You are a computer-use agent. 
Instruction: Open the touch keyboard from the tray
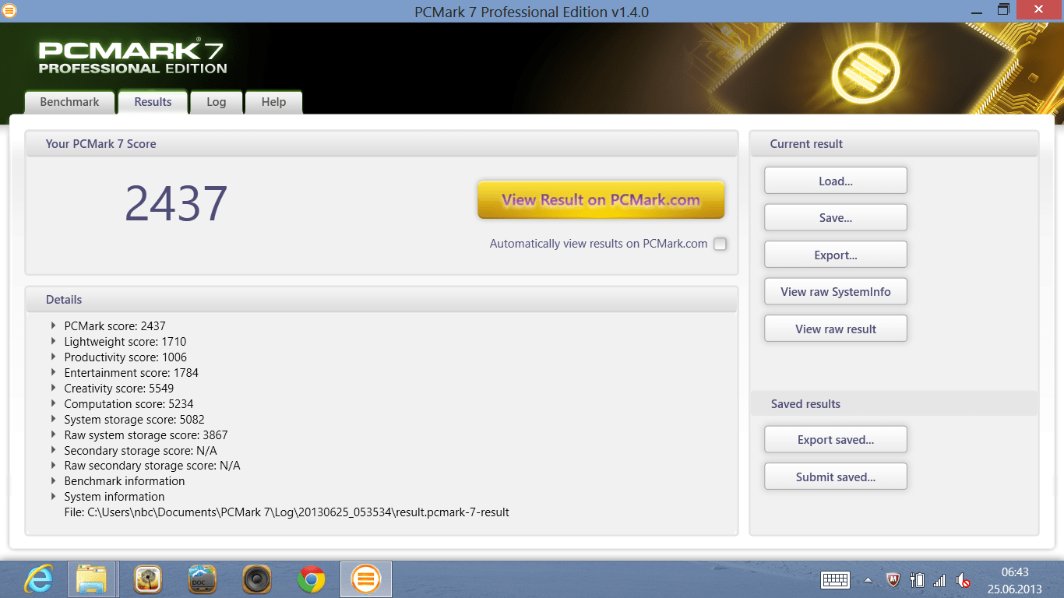(835, 579)
